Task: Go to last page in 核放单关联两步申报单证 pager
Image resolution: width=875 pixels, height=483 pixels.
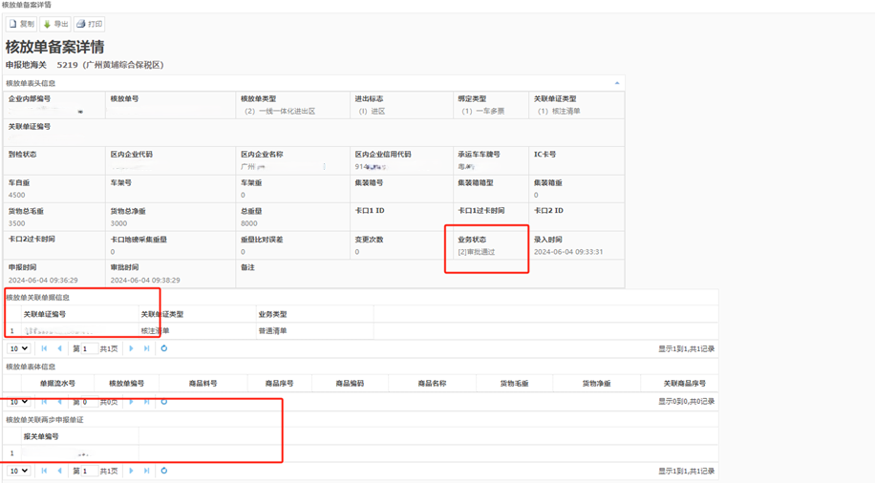Action: click(147, 471)
